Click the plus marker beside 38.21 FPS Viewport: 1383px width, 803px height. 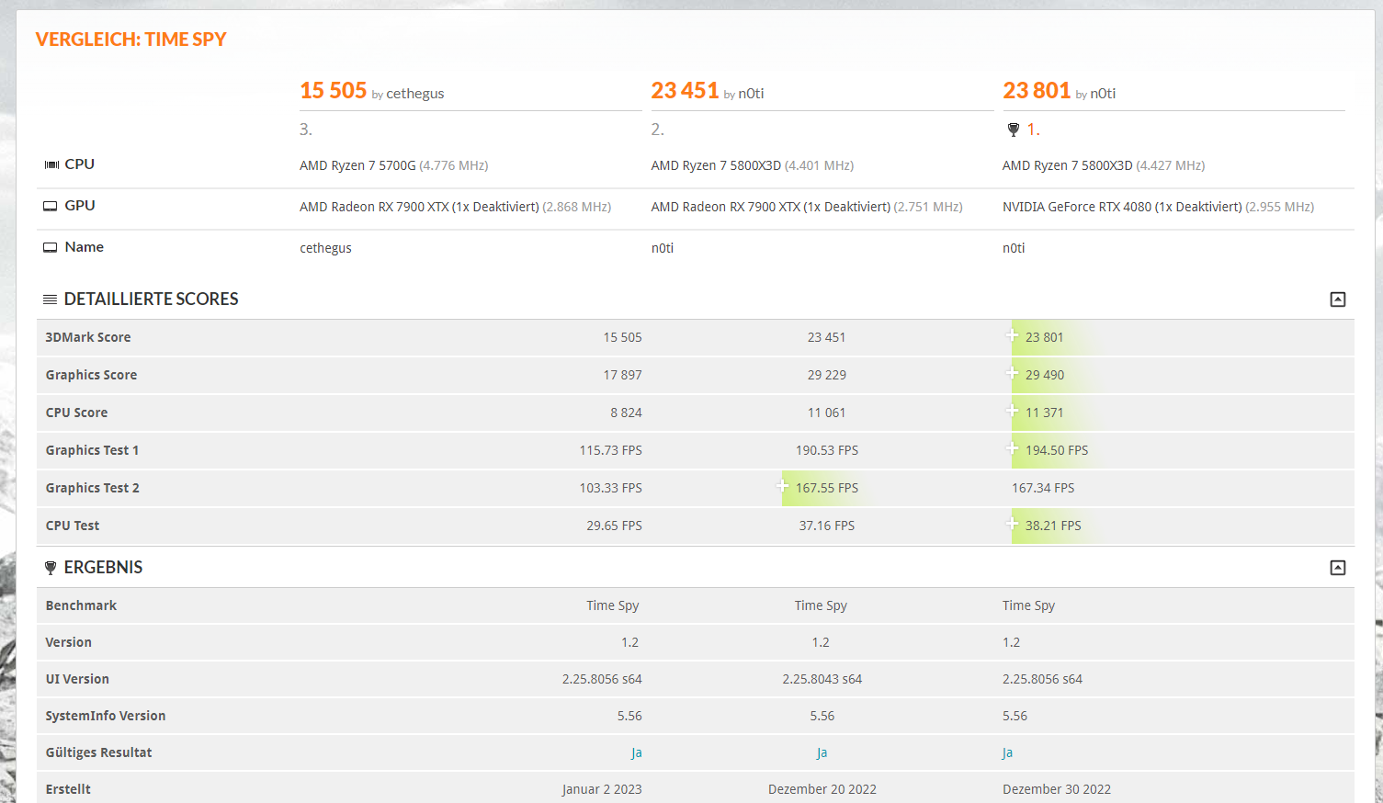(x=1012, y=524)
